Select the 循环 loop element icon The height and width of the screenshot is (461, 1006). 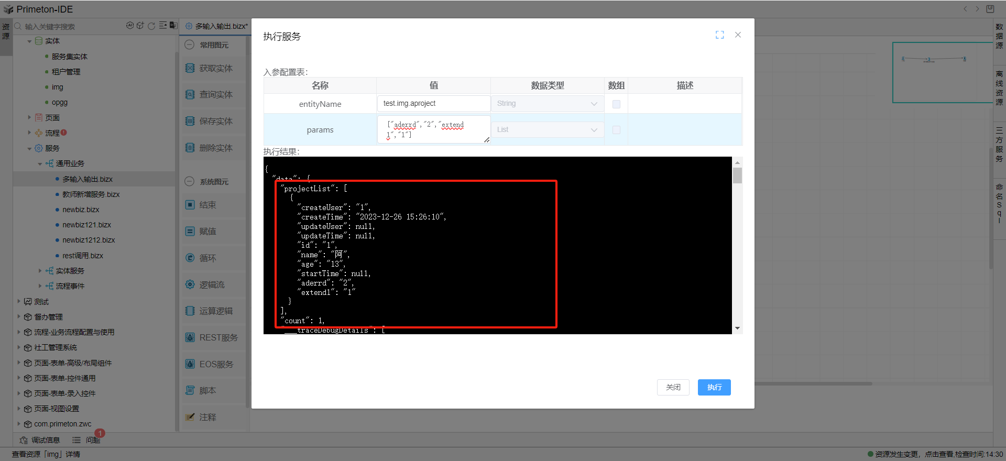coord(190,258)
